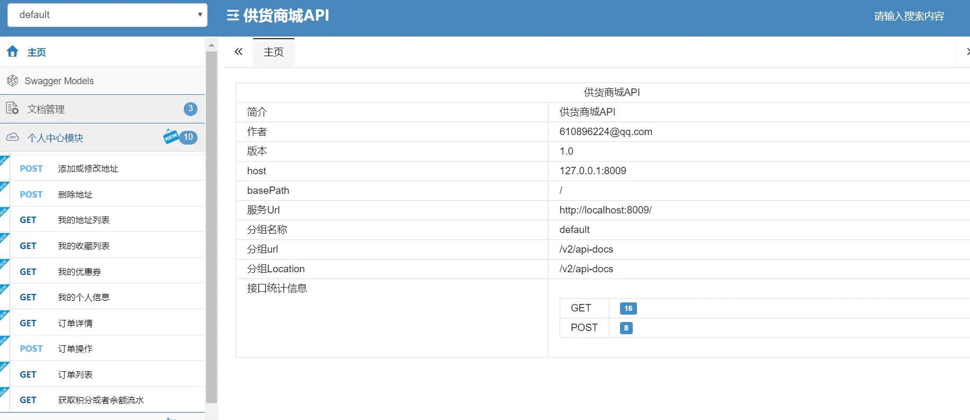This screenshot has height=420, width=970.
Task: Click the cloud API icon beside 个人中心模块
Action: [x=13, y=137]
